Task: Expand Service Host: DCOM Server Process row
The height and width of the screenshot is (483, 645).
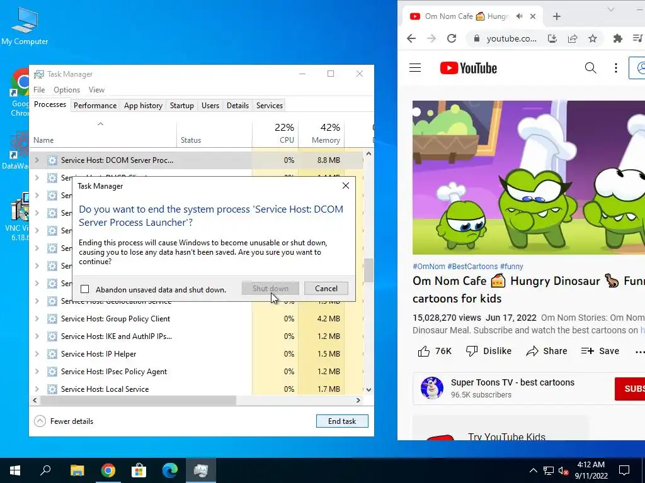Action: coord(37,160)
